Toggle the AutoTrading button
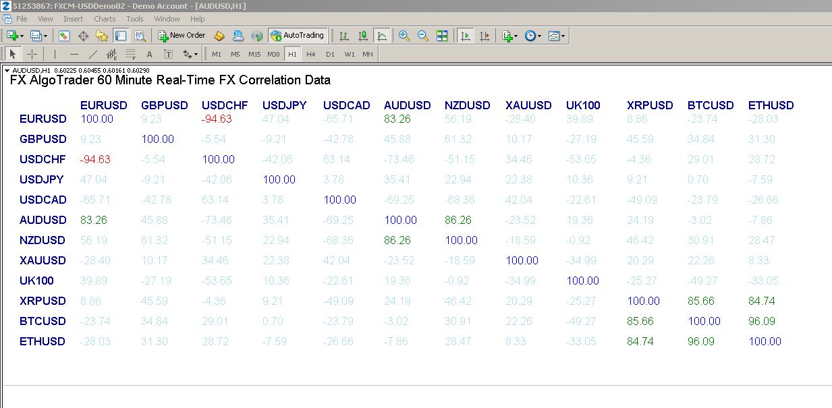Screen dimensions: 832x408 click(297, 36)
